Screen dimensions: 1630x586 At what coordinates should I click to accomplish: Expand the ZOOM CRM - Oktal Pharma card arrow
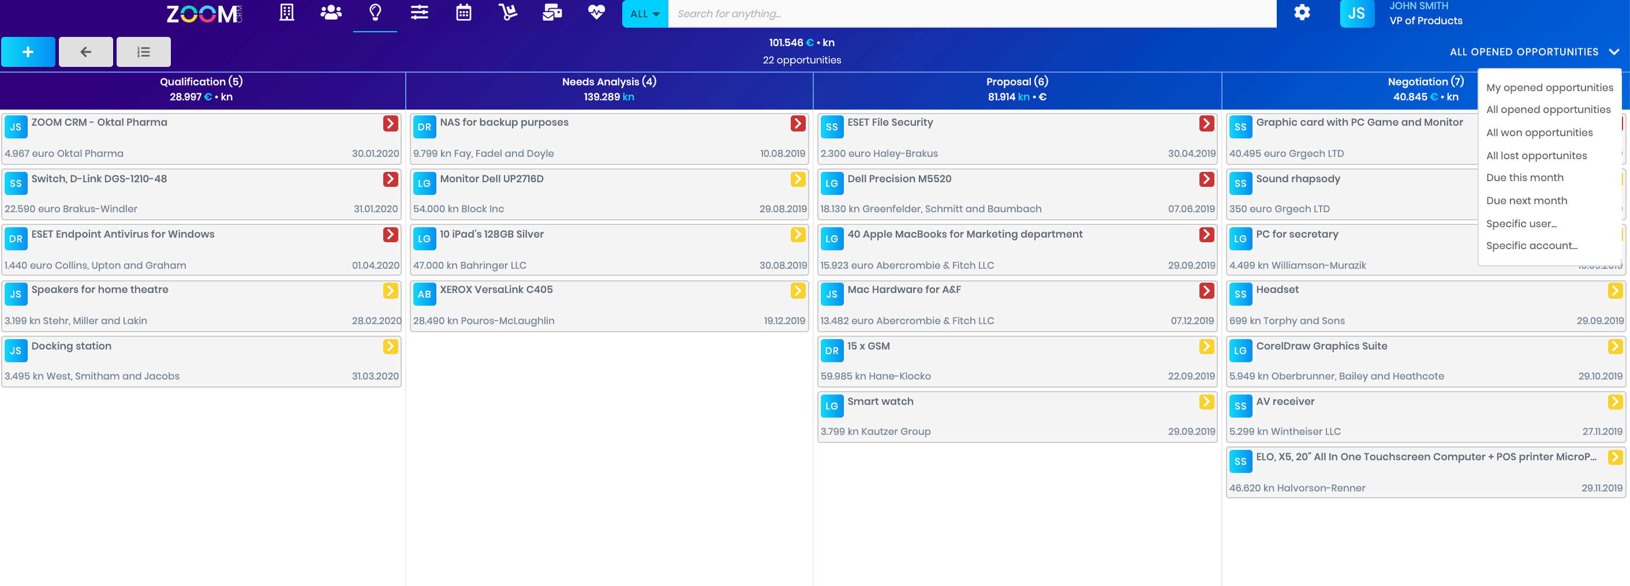(390, 125)
